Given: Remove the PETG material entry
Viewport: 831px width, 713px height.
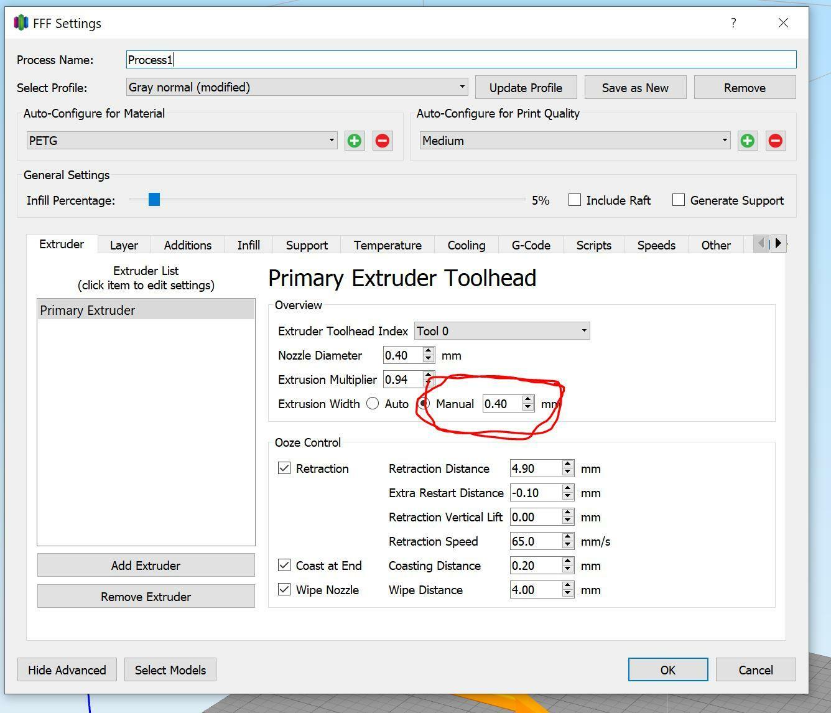Looking at the screenshot, I should click(x=383, y=141).
